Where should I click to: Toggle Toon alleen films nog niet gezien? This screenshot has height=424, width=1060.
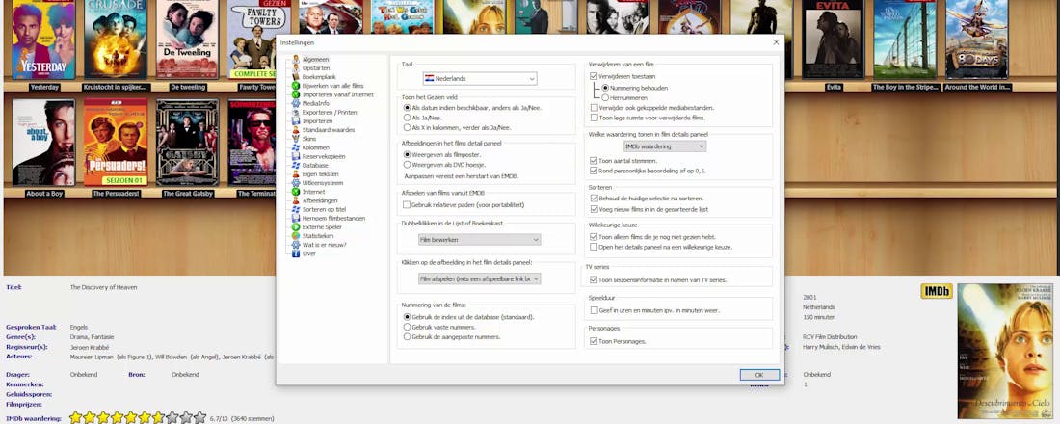(x=594, y=237)
